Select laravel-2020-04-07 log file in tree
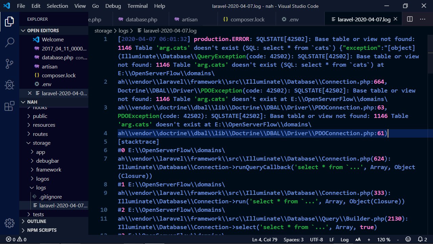This screenshot has width=433, height=244. coord(54,205)
